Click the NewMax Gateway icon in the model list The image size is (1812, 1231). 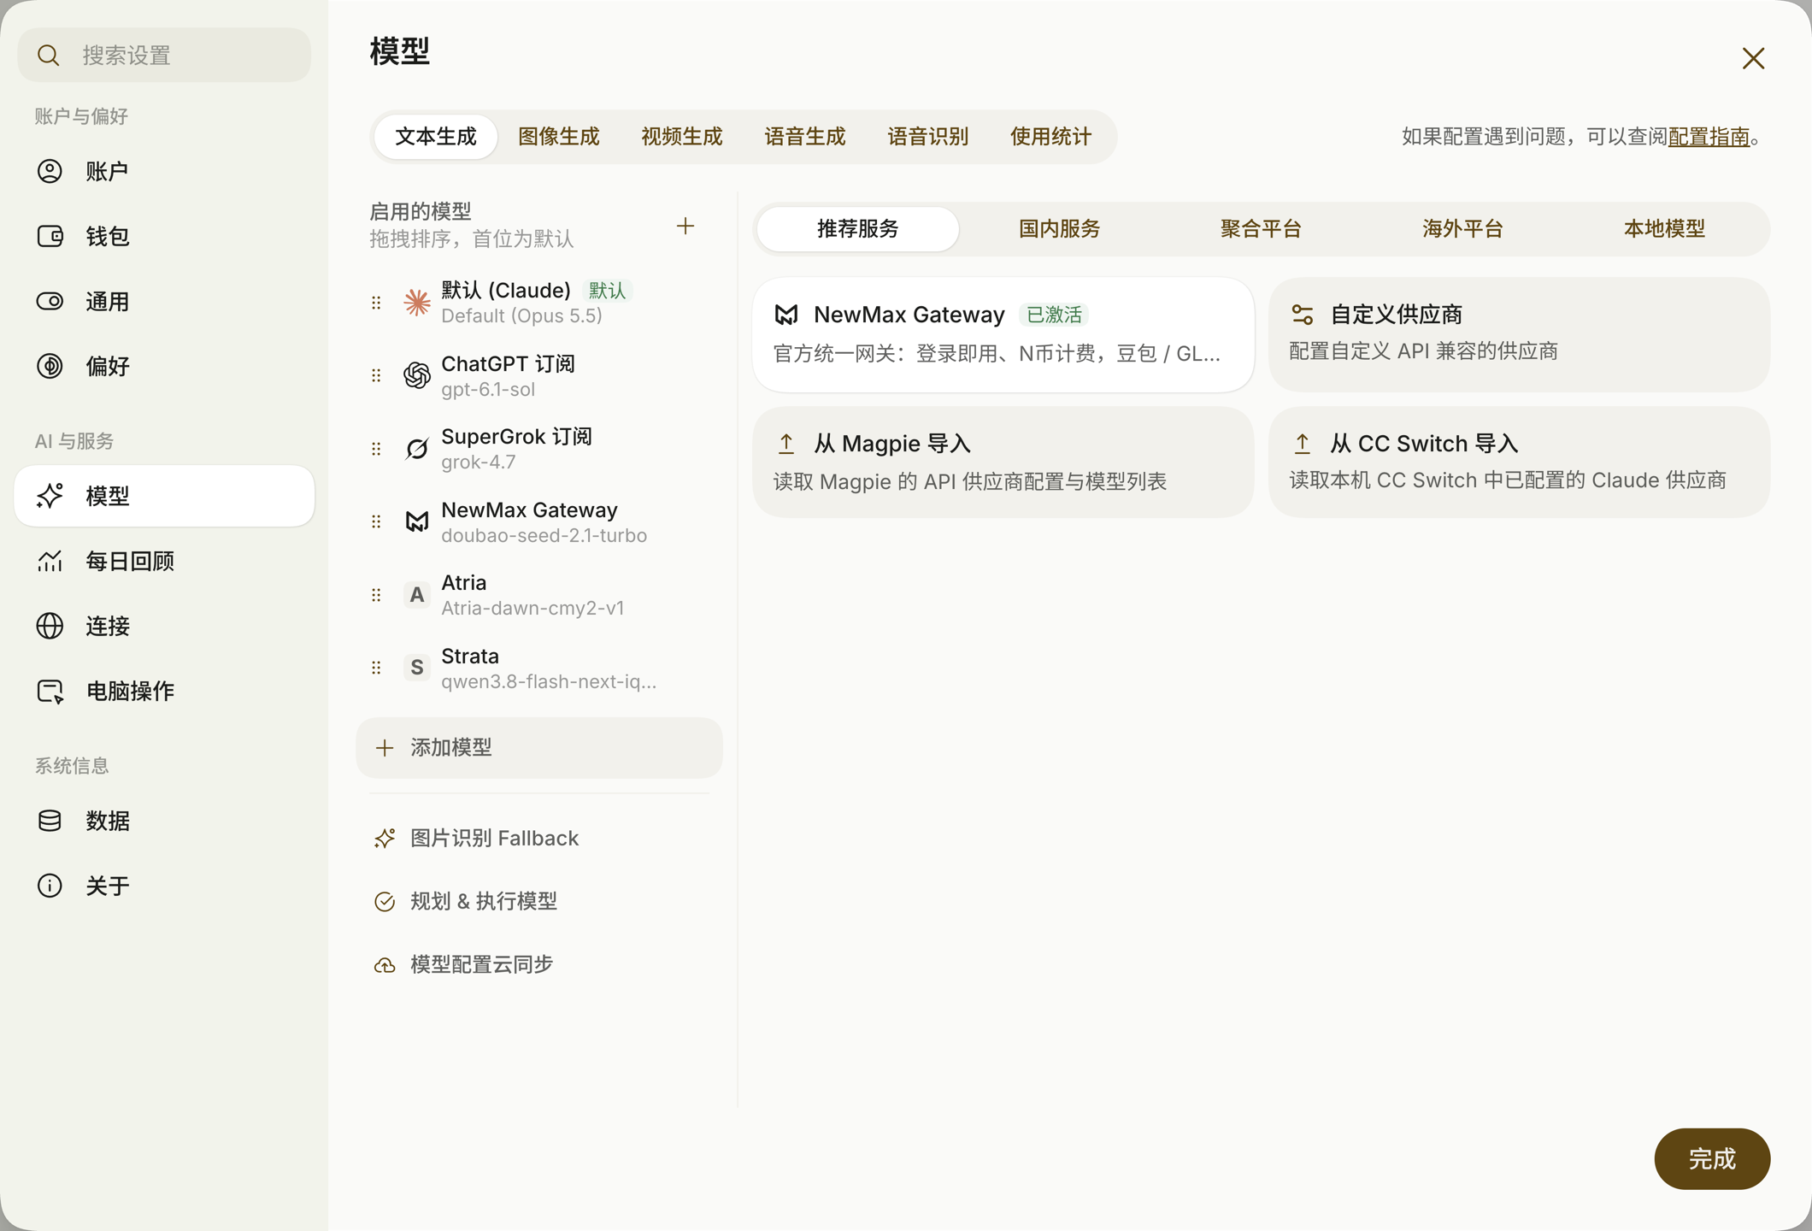[x=417, y=521]
